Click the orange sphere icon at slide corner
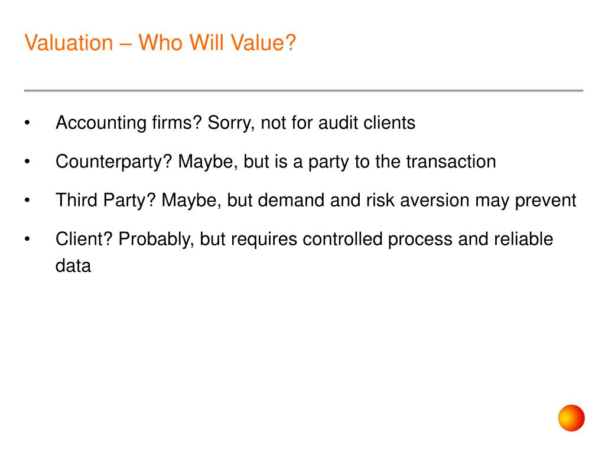The width and height of the screenshot is (605, 453). coord(571,418)
